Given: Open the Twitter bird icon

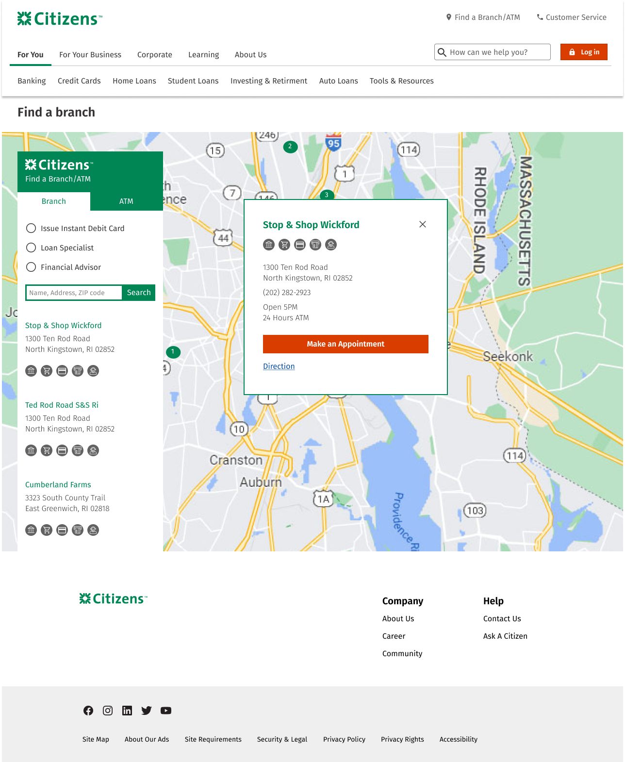Looking at the screenshot, I should click(147, 711).
